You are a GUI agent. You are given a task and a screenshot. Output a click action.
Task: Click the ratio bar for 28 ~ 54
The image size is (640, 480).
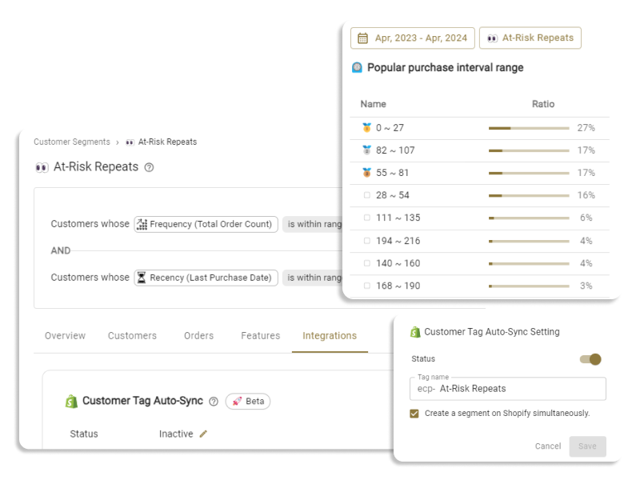[x=529, y=195]
